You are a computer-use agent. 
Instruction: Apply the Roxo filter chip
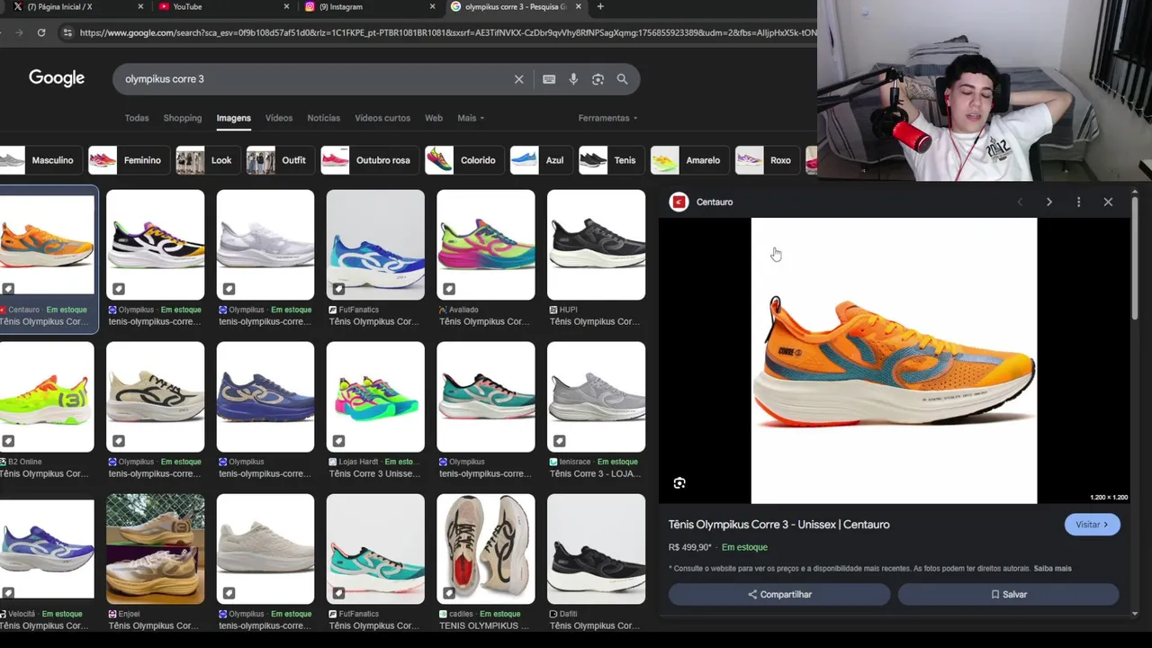766,160
